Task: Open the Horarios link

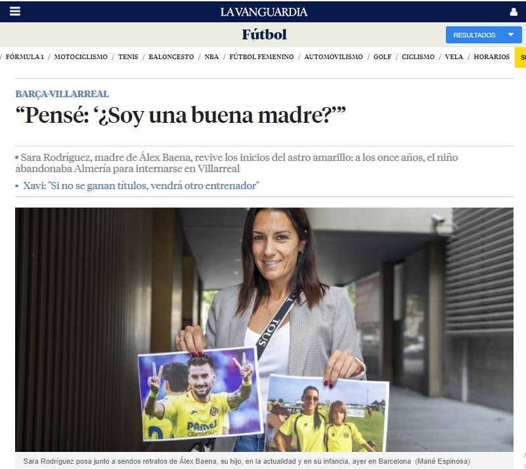Action: click(x=491, y=56)
